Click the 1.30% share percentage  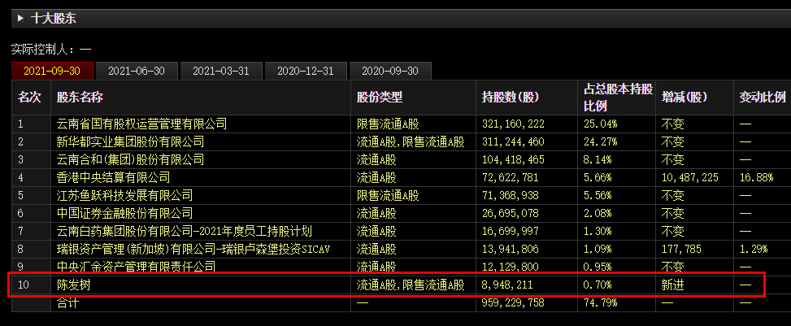click(598, 232)
